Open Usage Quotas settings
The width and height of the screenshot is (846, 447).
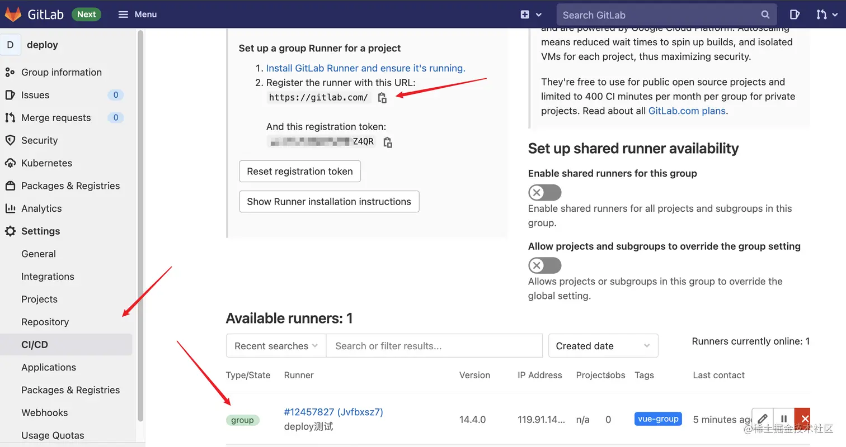click(x=53, y=435)
